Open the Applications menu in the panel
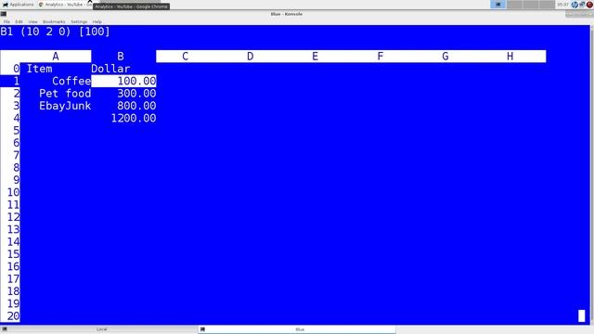This screenshot has width=594, height=334. click(18, 5)
